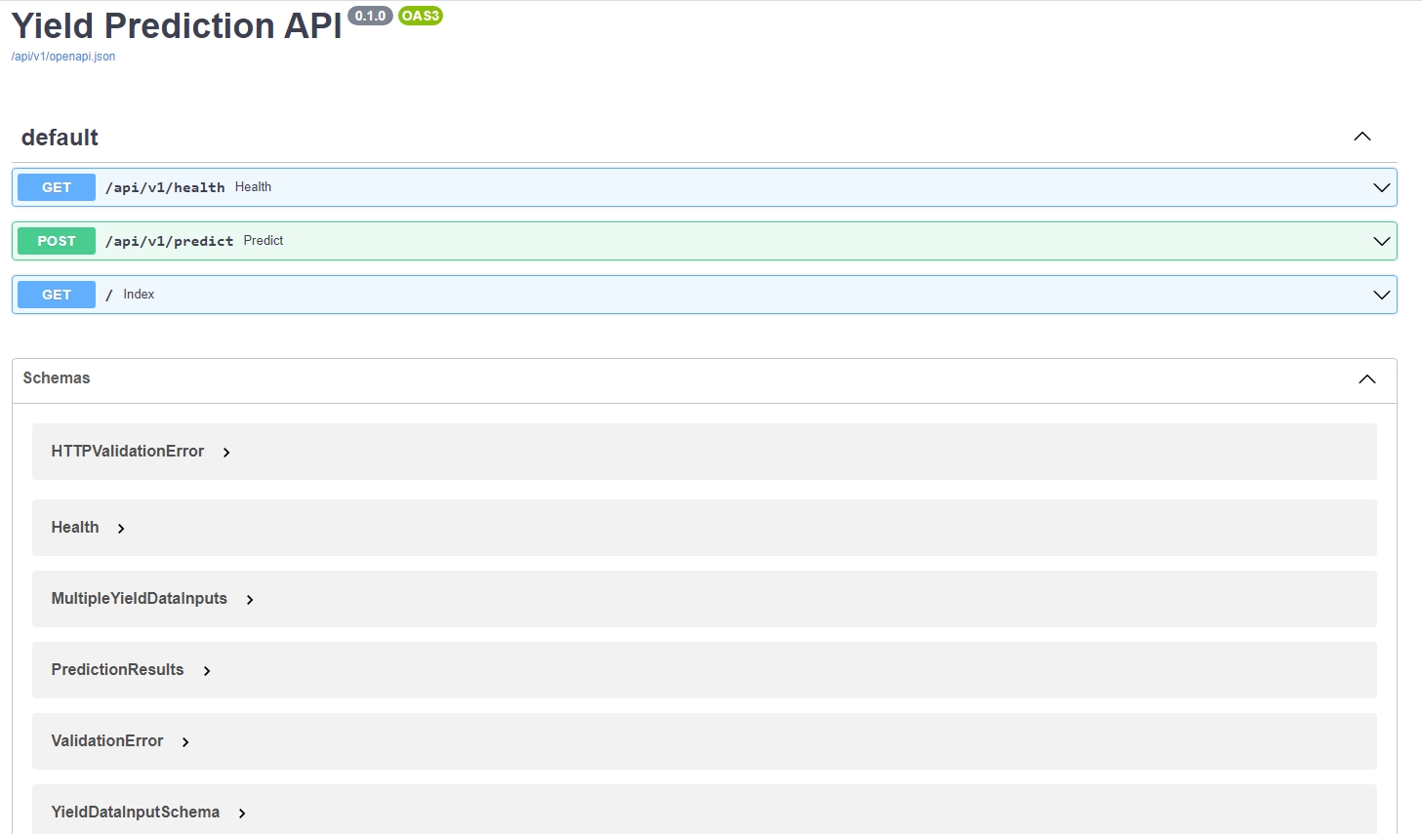Expand the Health schema arrow

coord(121,529)
